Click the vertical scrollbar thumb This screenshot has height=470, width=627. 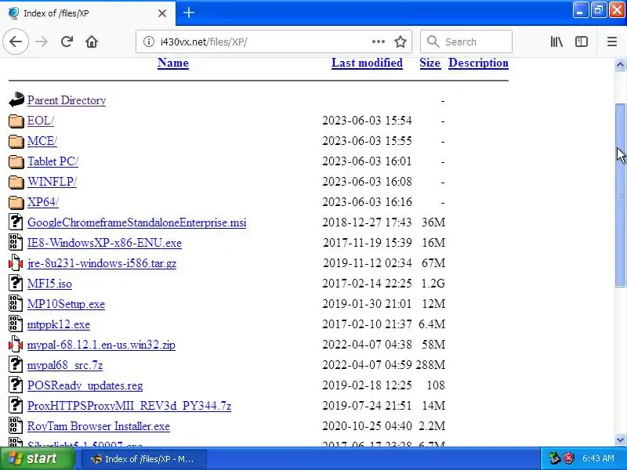(x=620, y=195)
